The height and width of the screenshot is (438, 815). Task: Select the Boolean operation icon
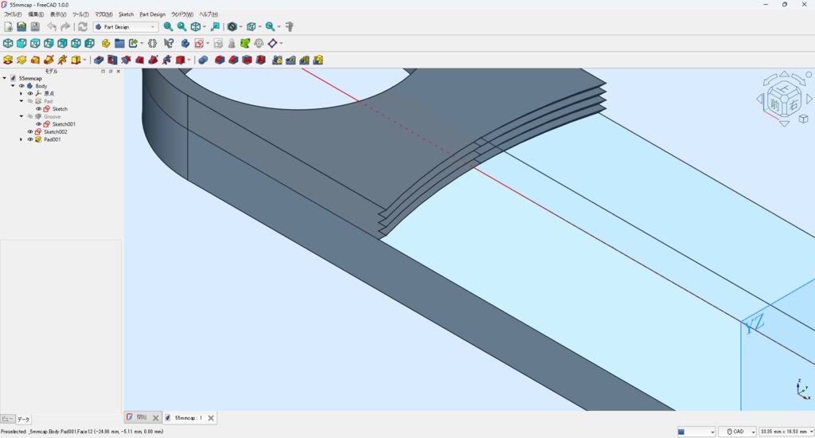tap(203, 60)
